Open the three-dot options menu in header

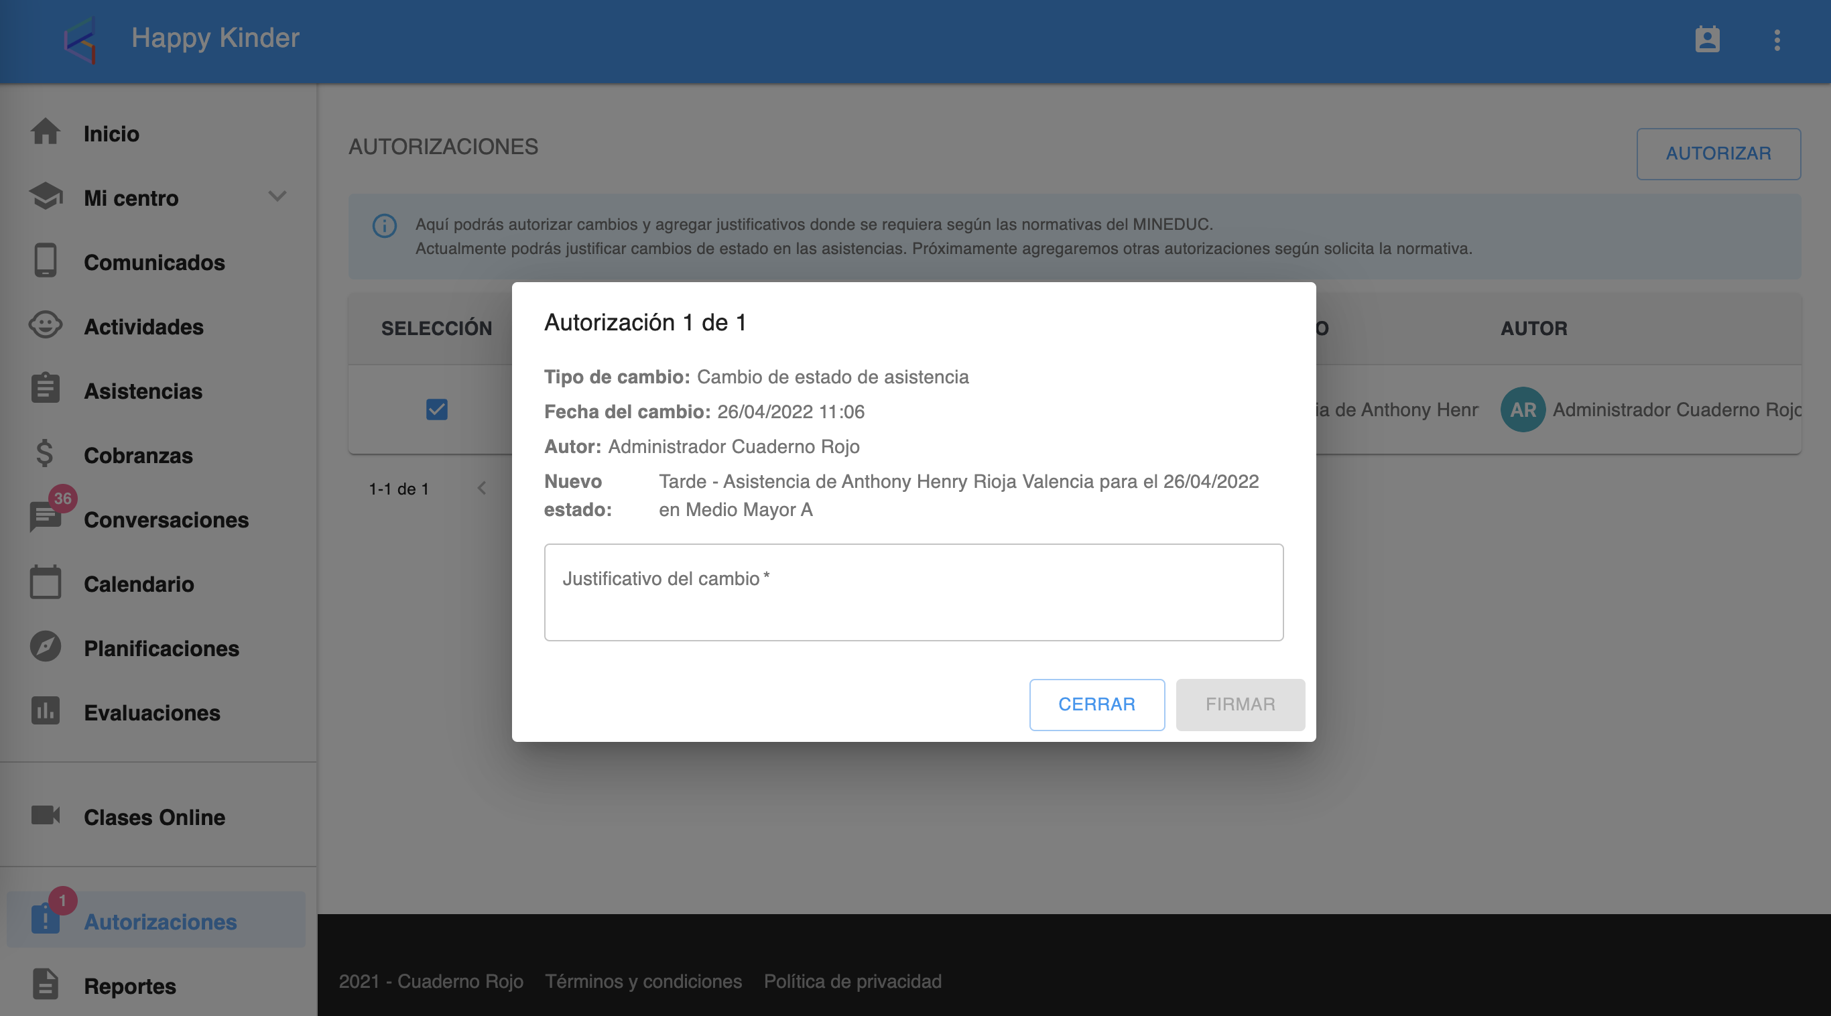[1776, 40]
